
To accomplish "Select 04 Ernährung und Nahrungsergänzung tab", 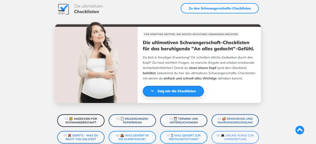I will [235, 121].
